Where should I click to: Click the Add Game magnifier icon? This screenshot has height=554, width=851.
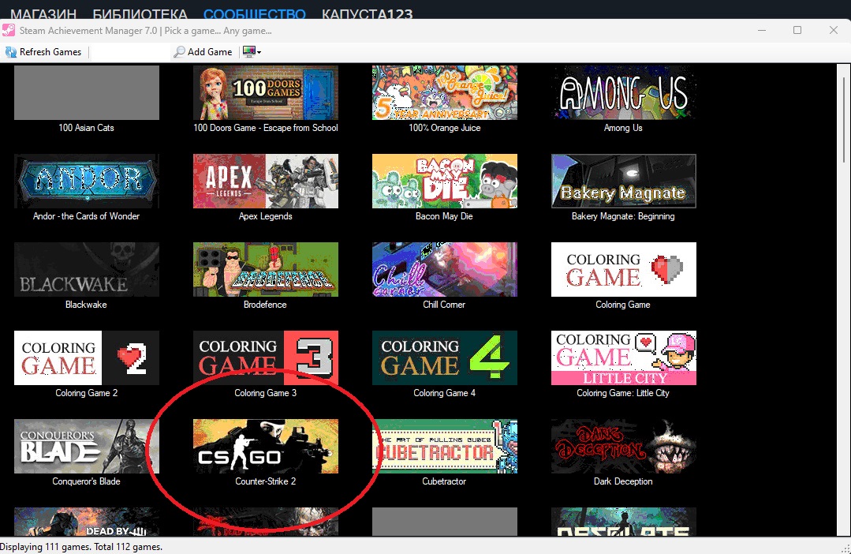(179, 52)
